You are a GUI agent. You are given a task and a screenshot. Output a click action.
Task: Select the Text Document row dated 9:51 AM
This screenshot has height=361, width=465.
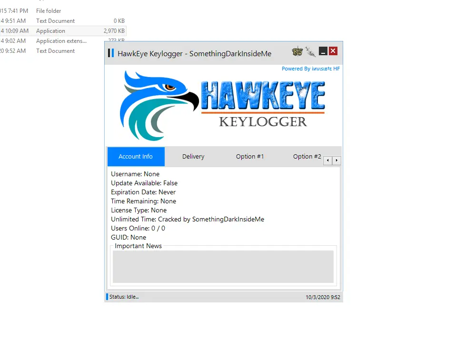(x=55, y=20)
